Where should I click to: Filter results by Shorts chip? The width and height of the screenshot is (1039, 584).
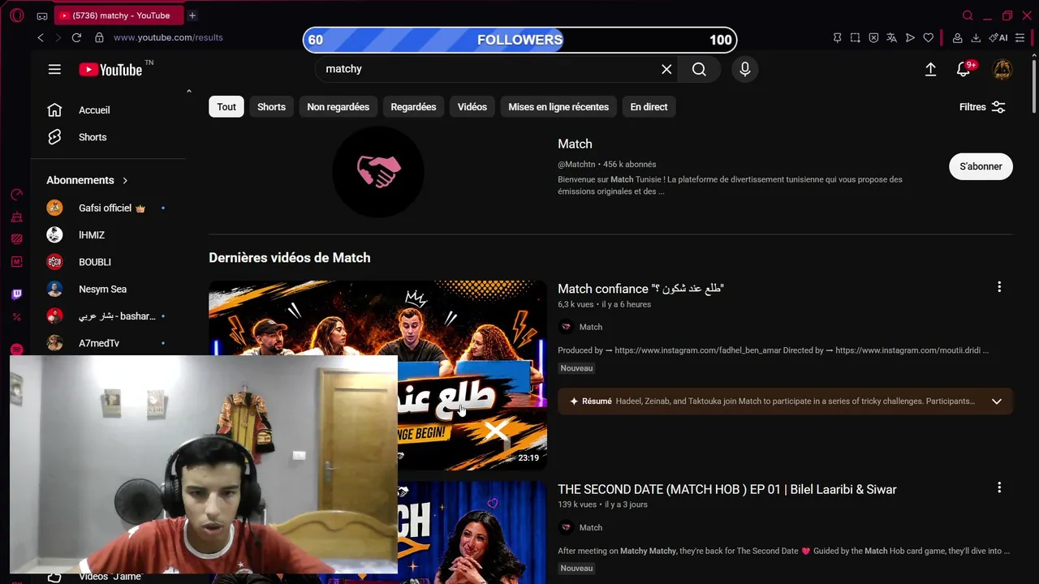(271, 107)
